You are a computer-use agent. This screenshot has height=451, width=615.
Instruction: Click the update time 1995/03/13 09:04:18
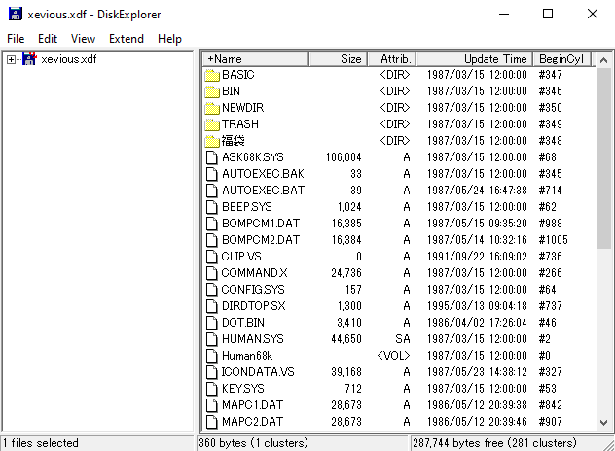pos(477,306)
